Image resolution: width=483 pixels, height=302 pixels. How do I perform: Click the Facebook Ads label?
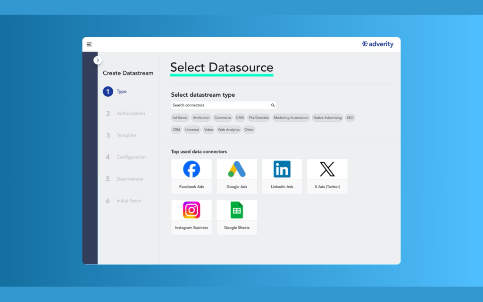(x=192, y=187)
